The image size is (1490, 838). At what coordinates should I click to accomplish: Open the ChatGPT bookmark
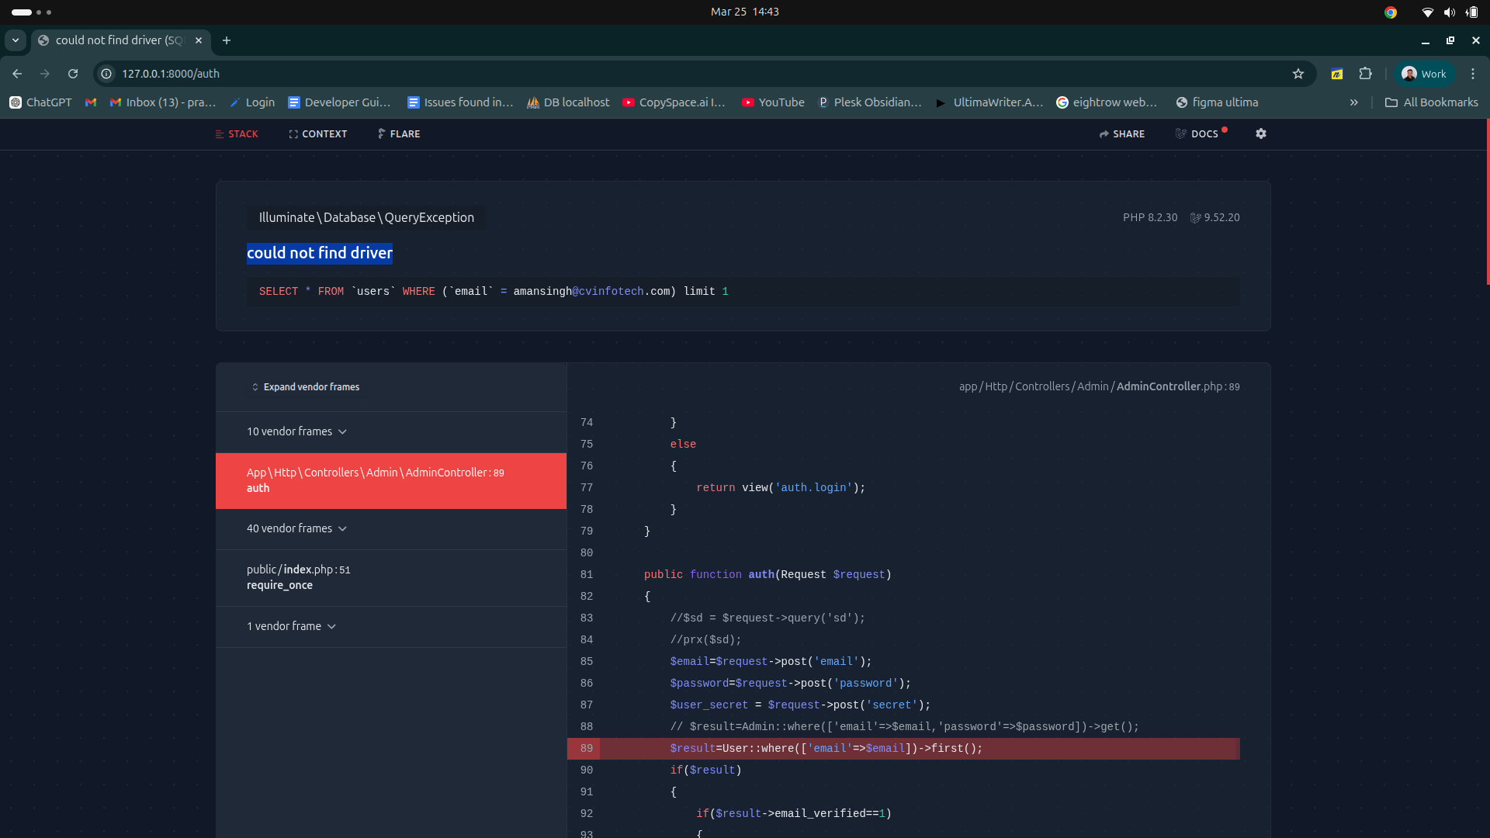click(40, 102)
